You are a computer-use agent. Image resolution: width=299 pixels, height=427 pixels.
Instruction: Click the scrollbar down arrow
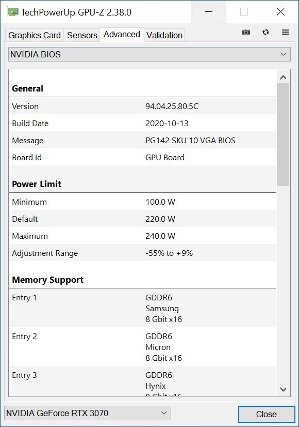pos(283,389)
